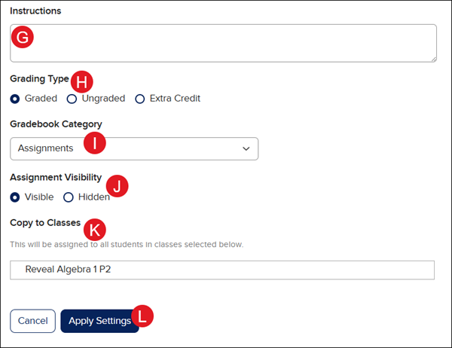Click the Instructions field label
This screenshot has width=452, height=348.
35,11
